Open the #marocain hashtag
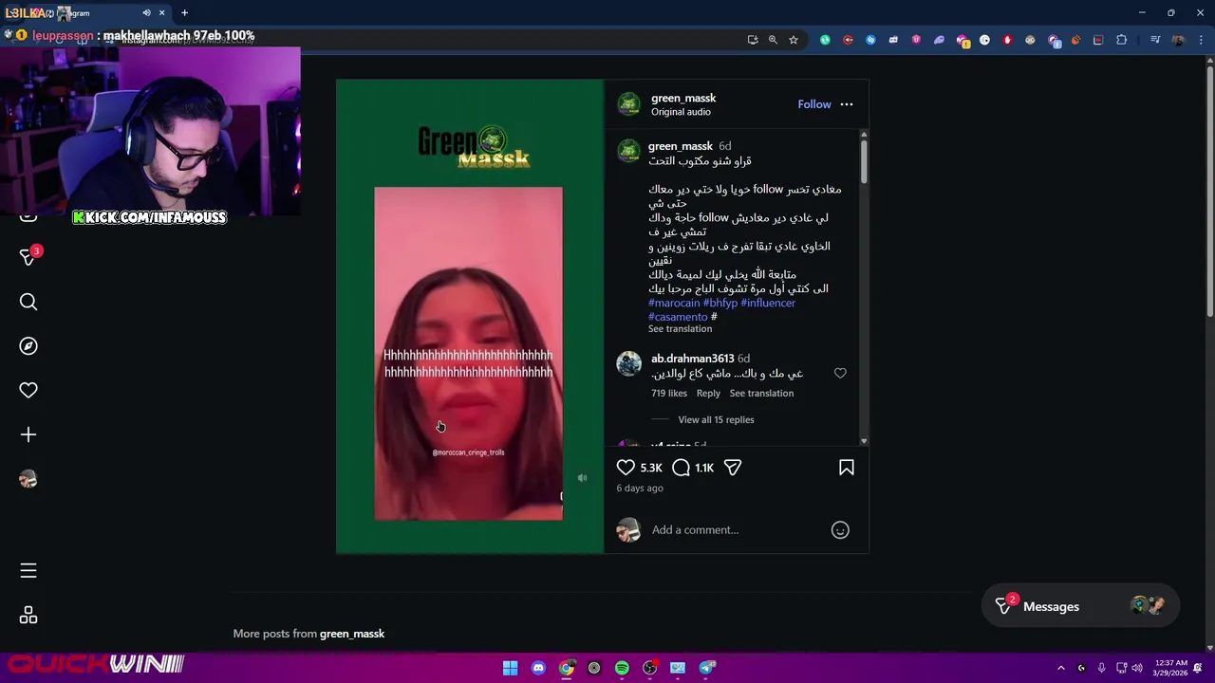1215x683 pixels. click(x=674, y=303)
